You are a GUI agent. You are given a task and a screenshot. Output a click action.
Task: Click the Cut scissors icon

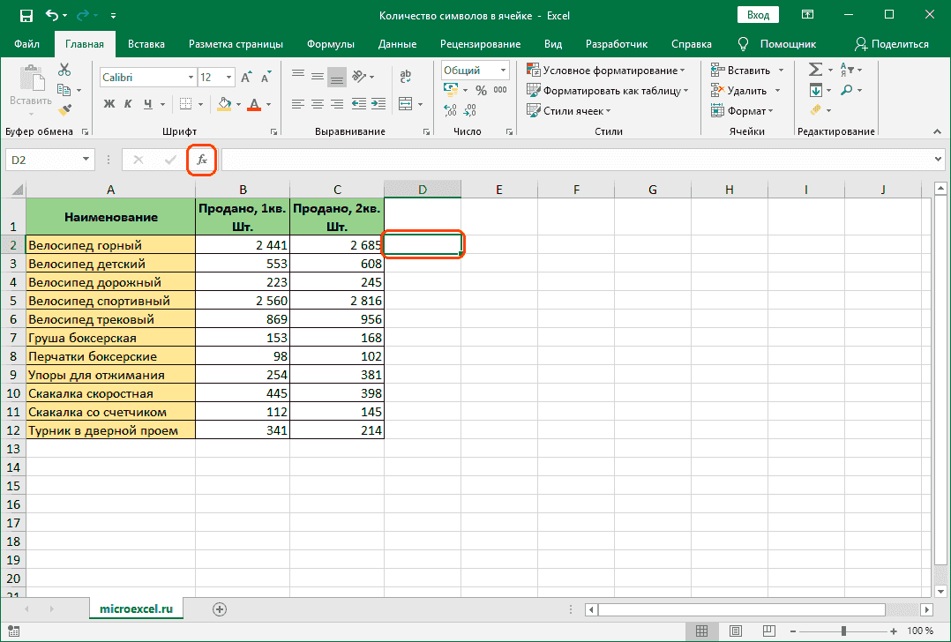(64, 70)
